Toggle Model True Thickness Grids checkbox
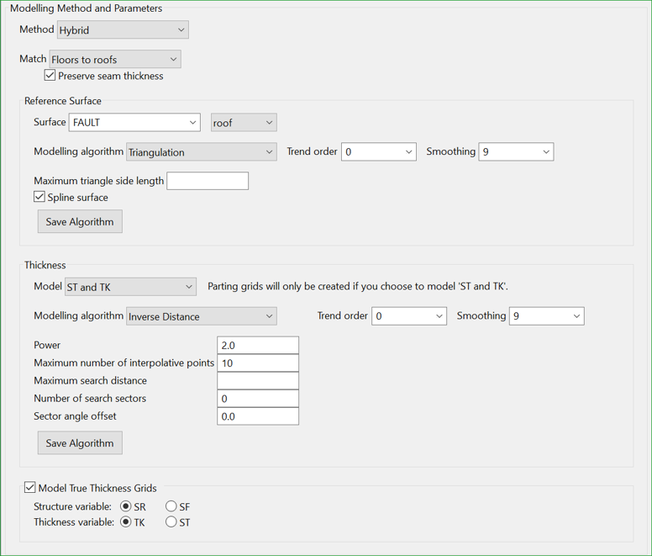The image size is (652, 556). tap(30, 488)
